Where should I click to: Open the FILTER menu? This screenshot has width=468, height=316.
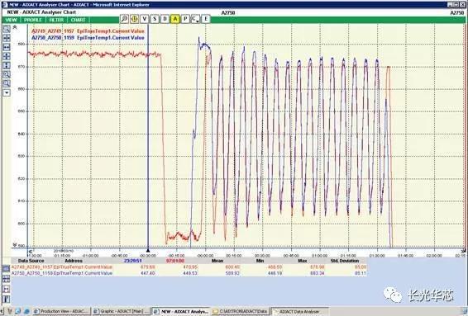point(56,20)
